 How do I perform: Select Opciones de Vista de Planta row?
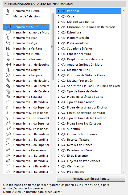click(89, 75)
